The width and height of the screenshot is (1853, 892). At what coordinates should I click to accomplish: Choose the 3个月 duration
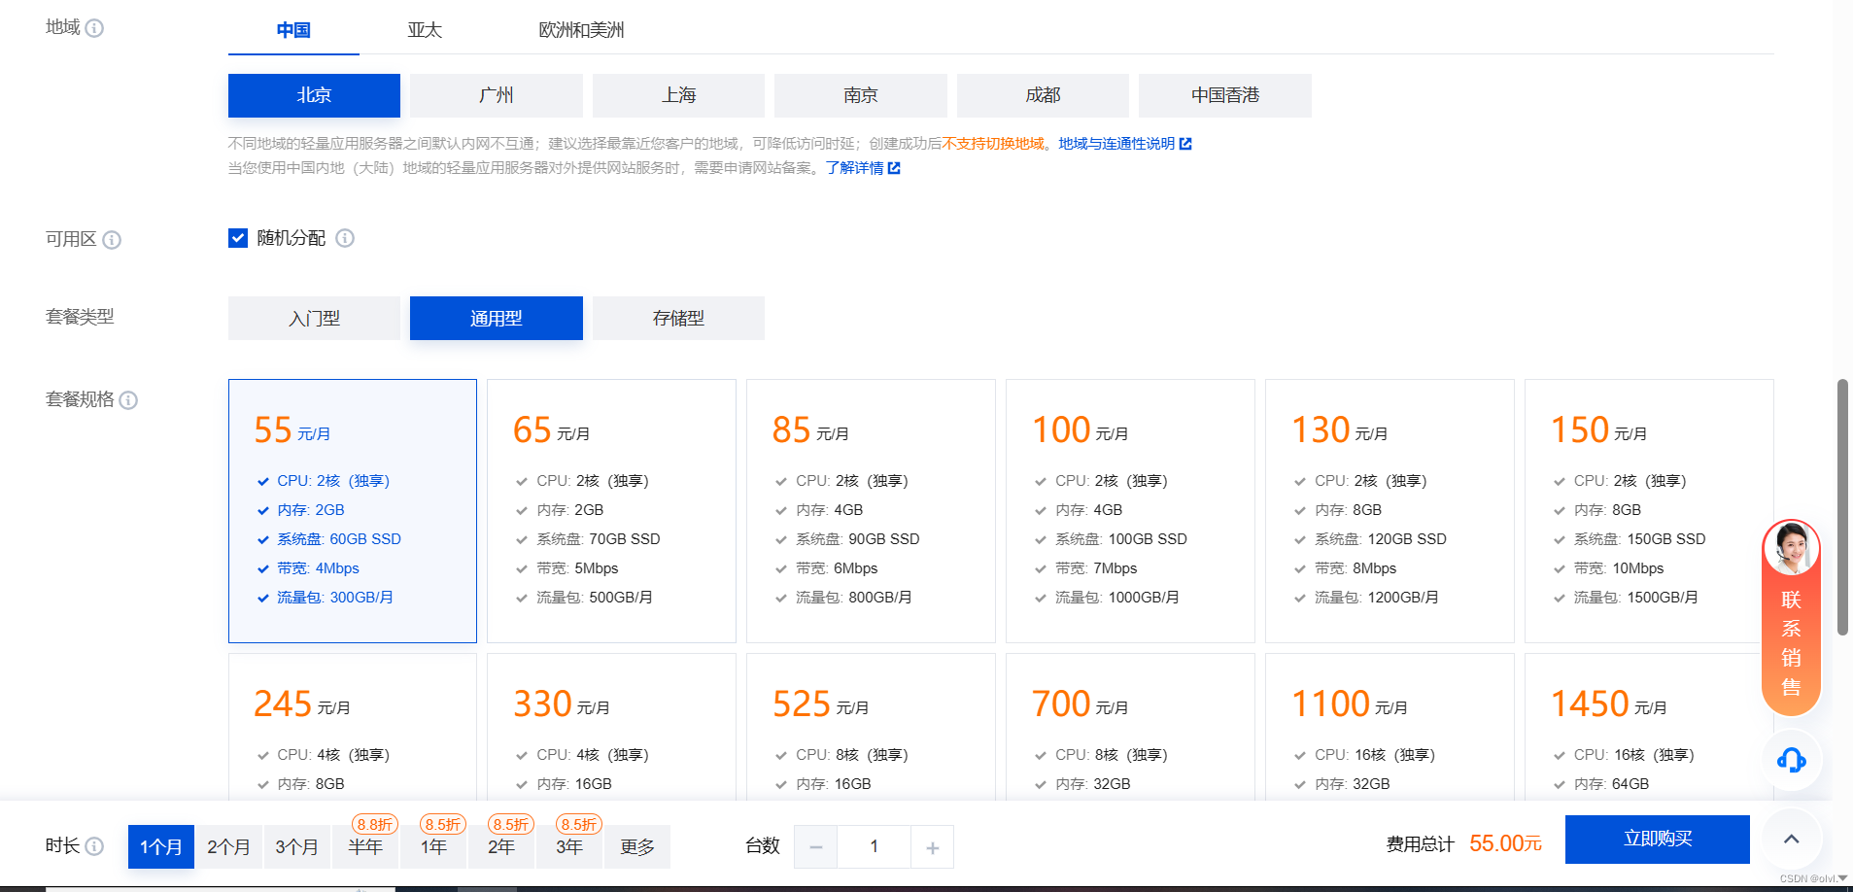pyautogui.click(x=296, y=847)
